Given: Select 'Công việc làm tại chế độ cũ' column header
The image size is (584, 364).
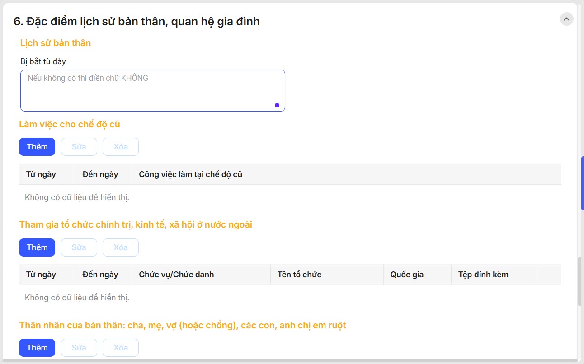Looking at the screenshot, I should [x=190, y=174].
